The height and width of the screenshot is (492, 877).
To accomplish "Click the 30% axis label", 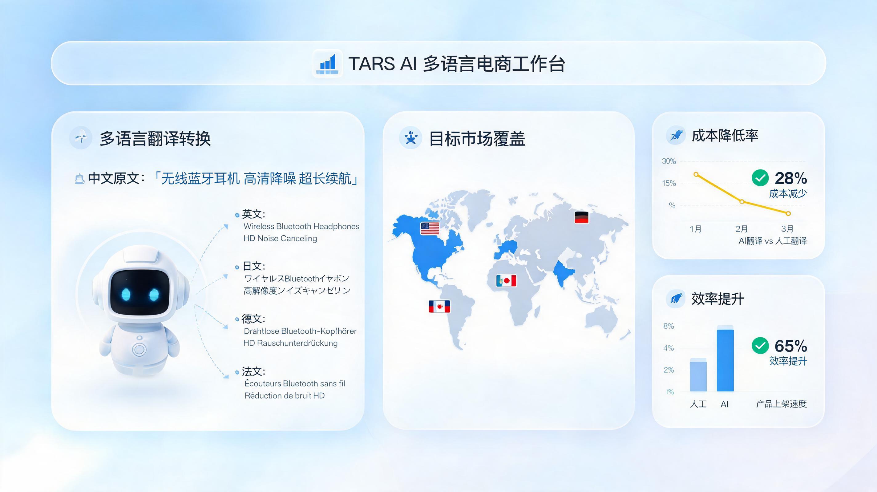I will pyautogui.click(x=669, y=161).
